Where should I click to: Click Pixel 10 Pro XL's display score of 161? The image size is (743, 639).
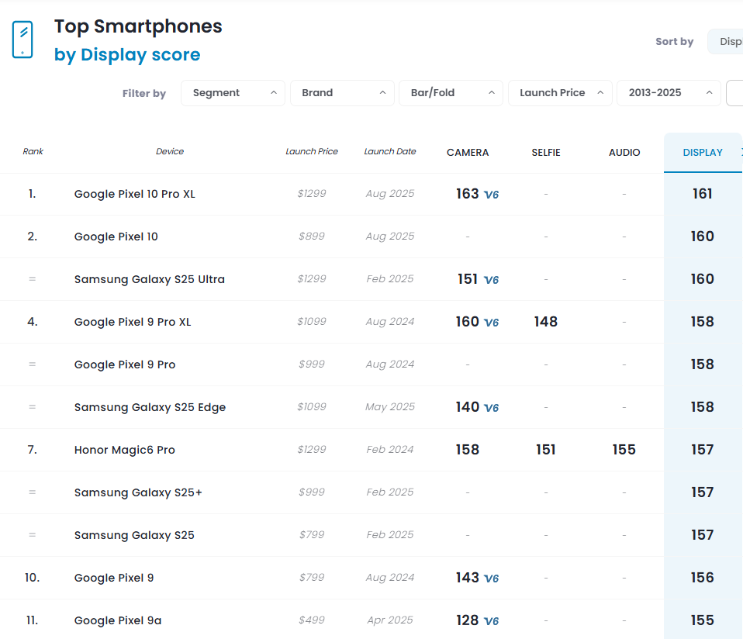click(x=703, y=194)
